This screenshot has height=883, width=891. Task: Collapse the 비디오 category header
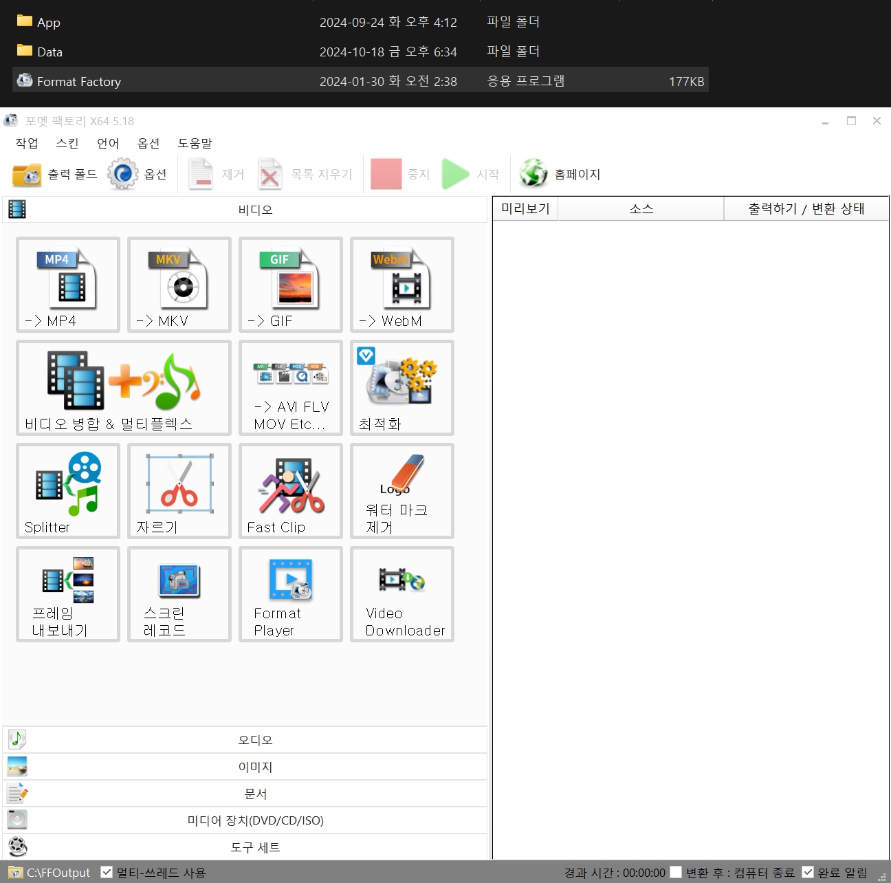point(245,210)
